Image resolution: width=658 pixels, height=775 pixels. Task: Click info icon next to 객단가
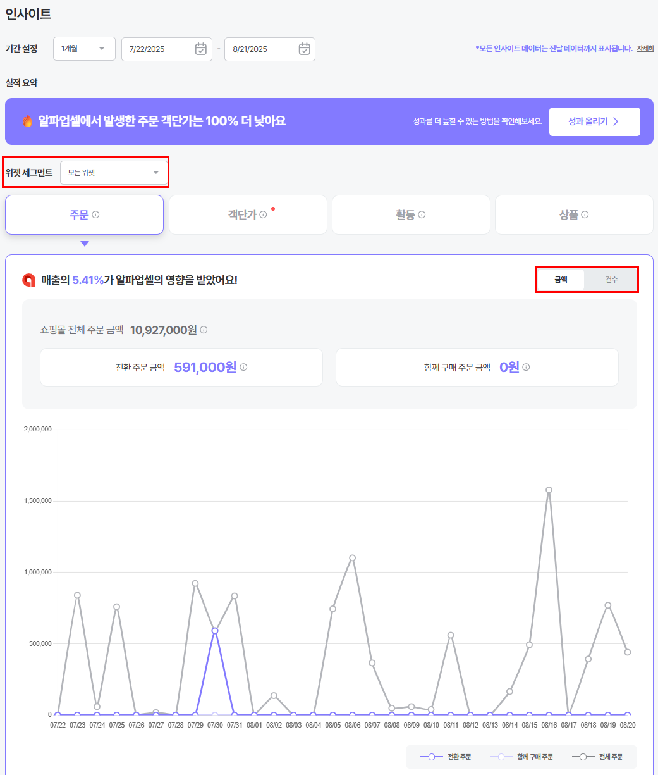point(263,214)
